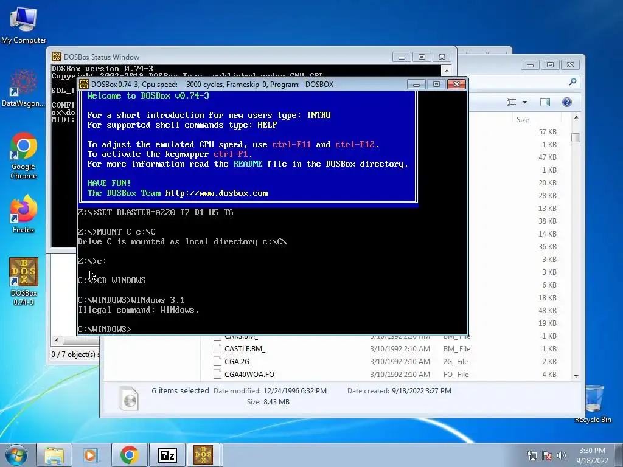Maximize the DOSBox Status Window

pyautogui.click(x=422, y=57)
